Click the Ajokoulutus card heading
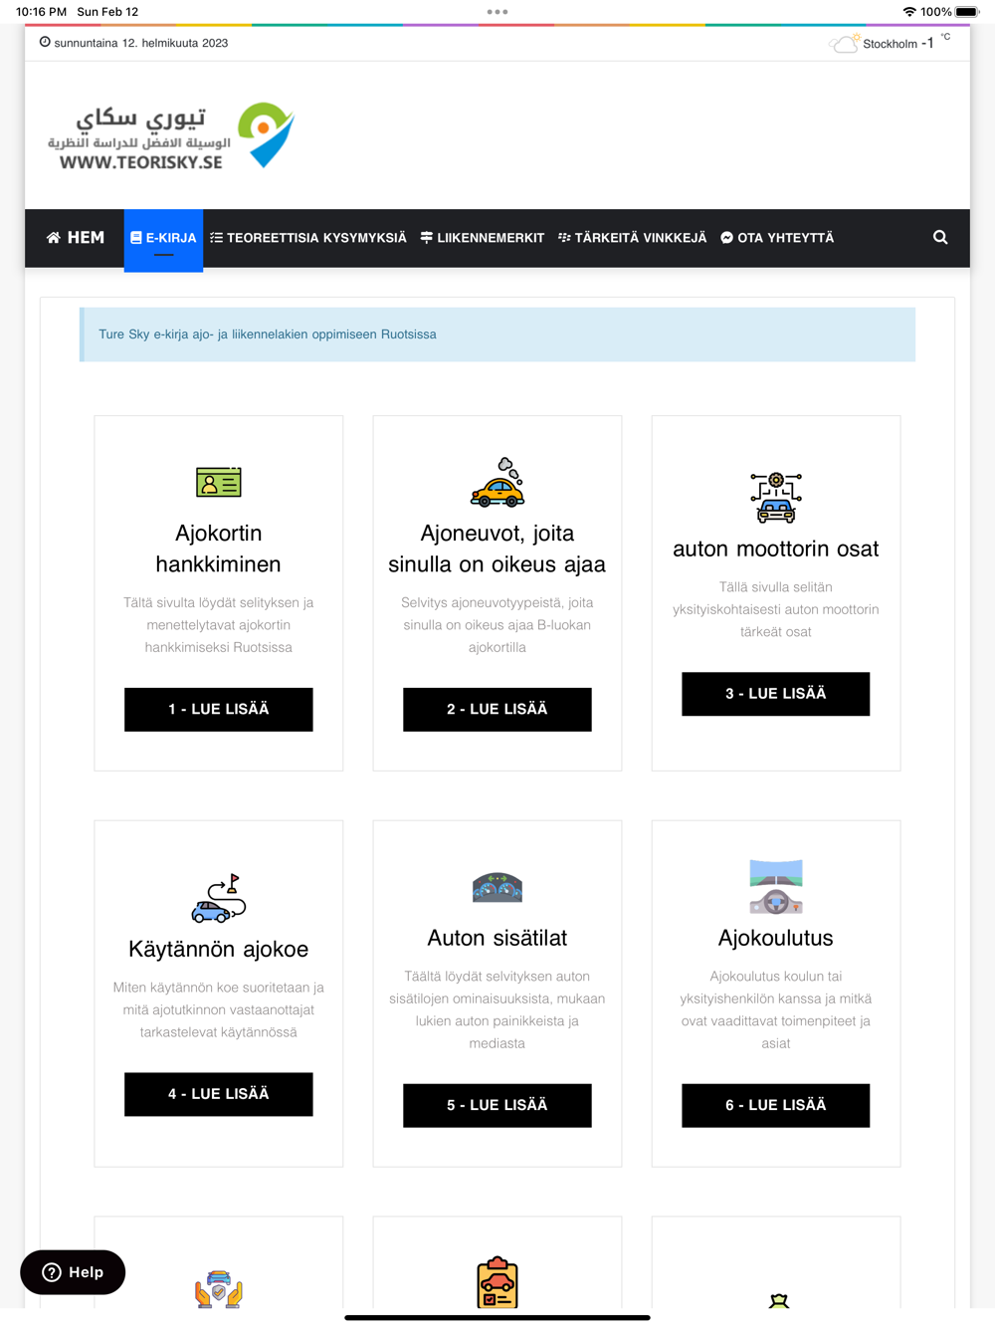 coord(776,938)
